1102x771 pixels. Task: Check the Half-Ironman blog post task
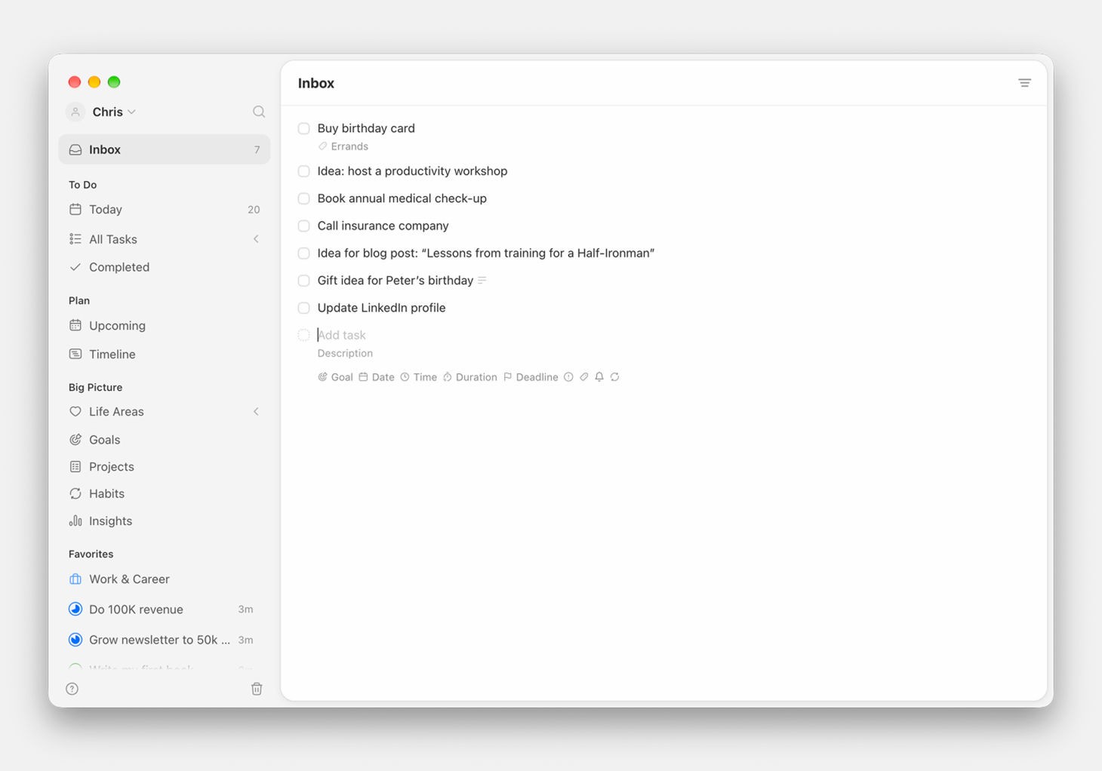click(303, 253)
